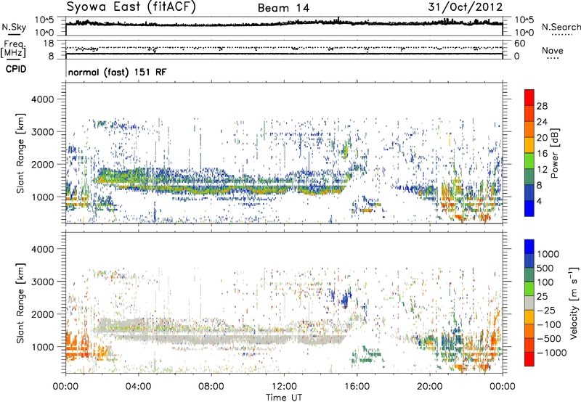This screenshot has height=402, width=581.
Task: Click the Power colorbar value '28'
Action: (x=542, y=106)
